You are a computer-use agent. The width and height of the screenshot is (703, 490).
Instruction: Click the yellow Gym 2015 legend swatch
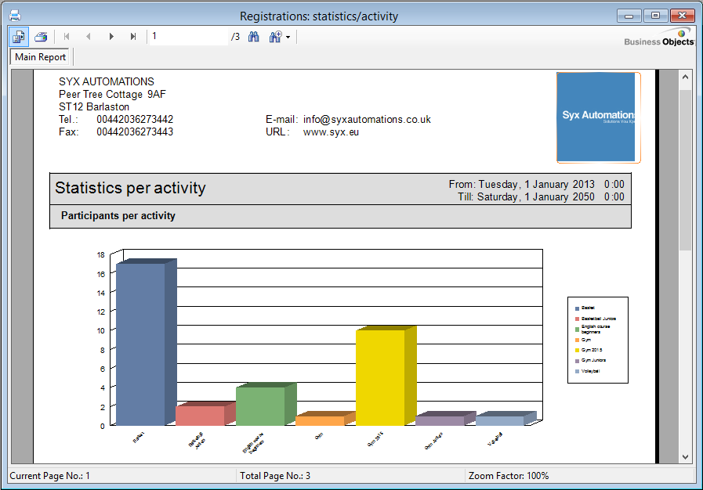coord(577,350)
